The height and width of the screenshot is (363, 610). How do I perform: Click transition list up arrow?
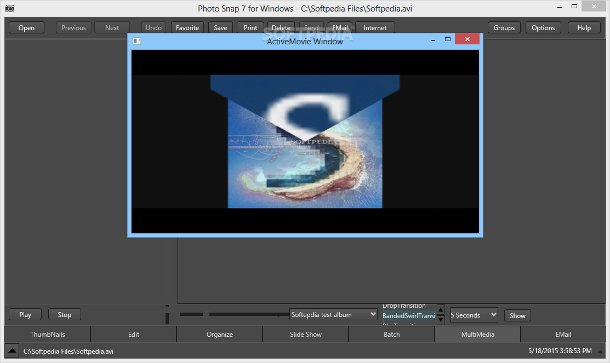pyautogui.click(x=441, y=310)
